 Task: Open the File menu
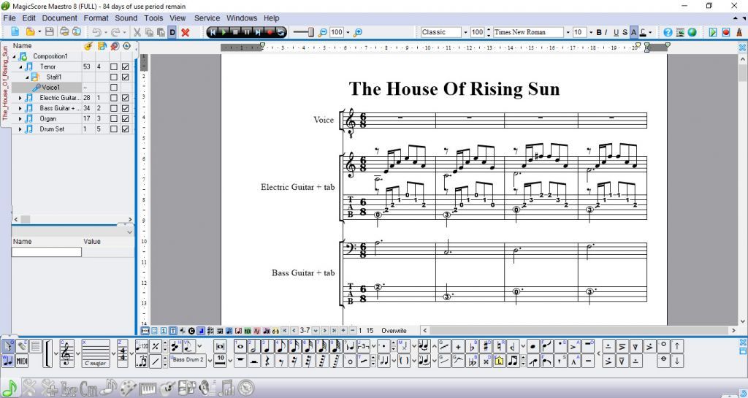(x=9, y=18)
